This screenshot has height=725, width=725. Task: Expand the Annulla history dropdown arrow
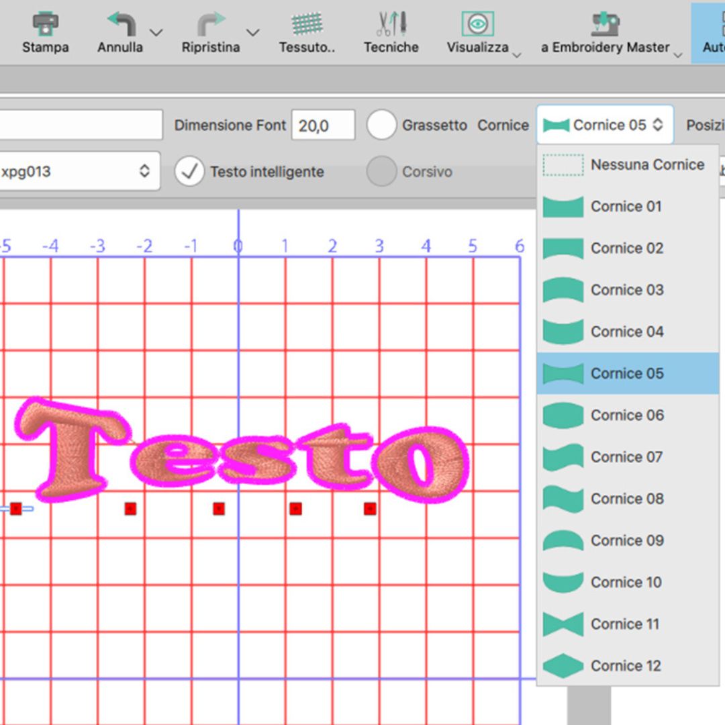click(156, 33)
